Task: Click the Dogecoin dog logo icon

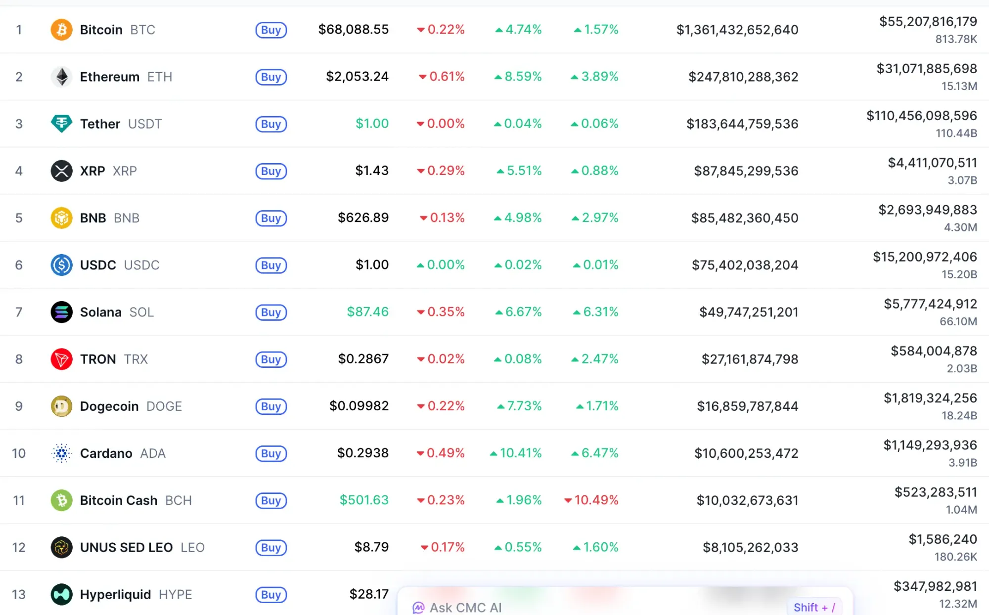Action: tap(61, 406)
